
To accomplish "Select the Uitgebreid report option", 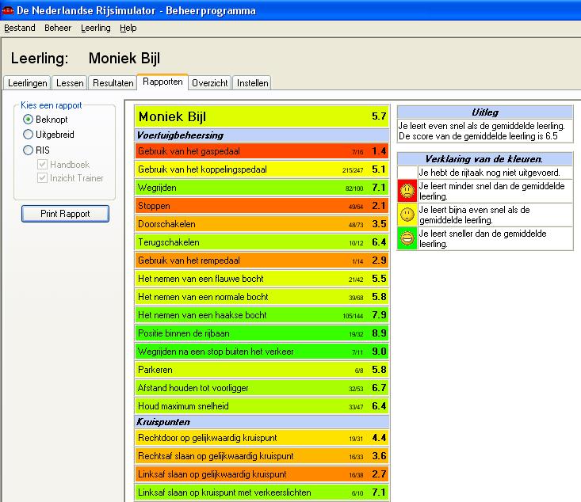I will (29, 135).
